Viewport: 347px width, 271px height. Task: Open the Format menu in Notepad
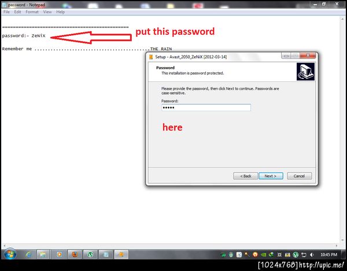[x=32, y=12]
